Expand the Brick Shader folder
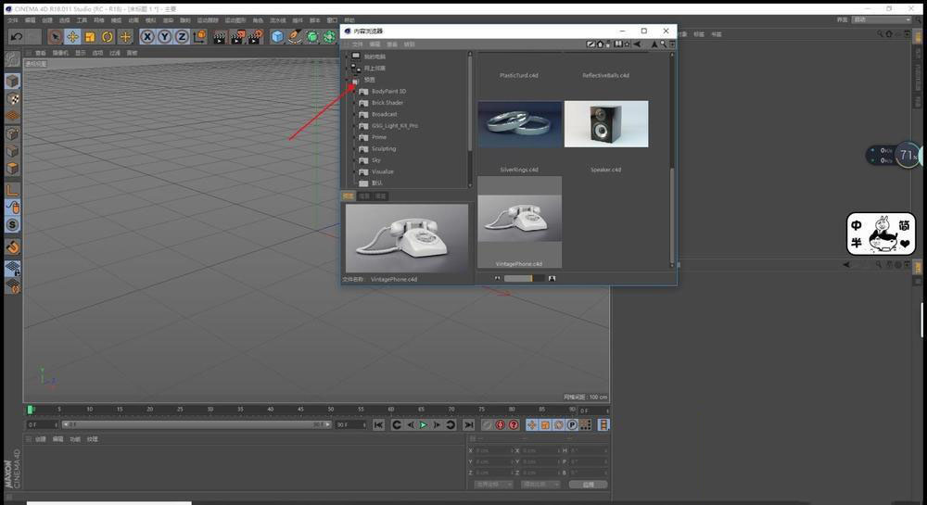This screenshot has height=505, width=927. tap(355, 103)
